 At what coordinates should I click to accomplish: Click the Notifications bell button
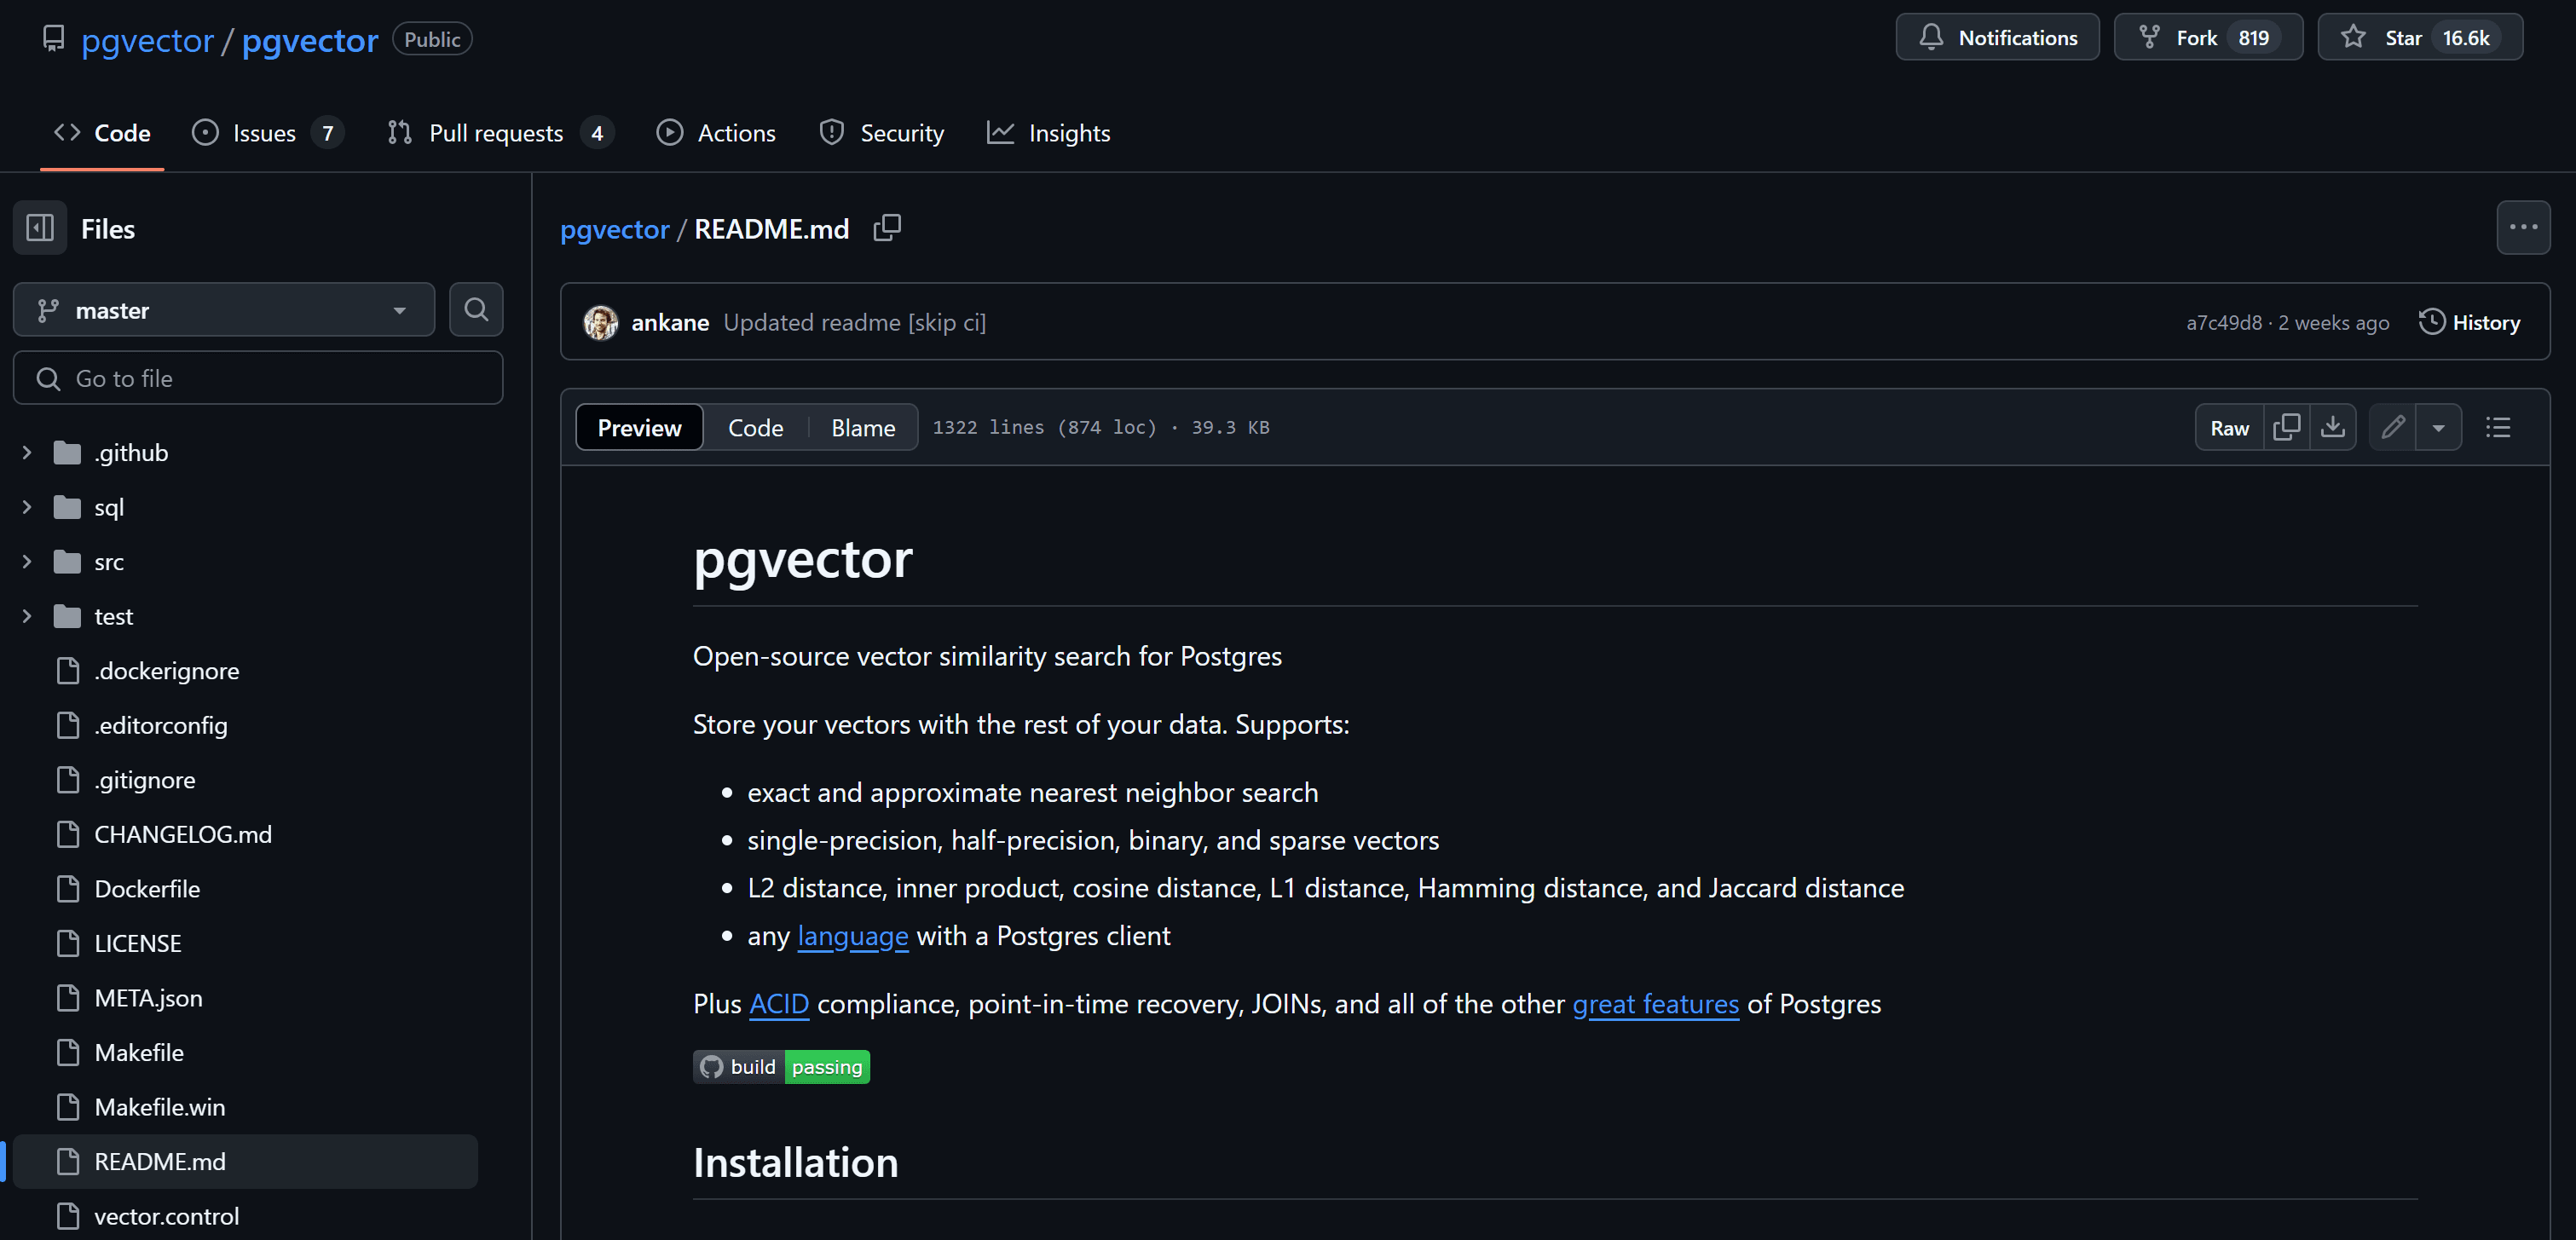point(1997,38)
